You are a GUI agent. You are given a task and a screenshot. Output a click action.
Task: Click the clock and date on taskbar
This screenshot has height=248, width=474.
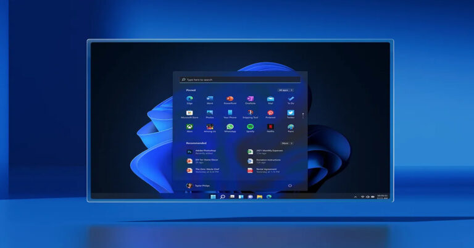click(383, 197)
